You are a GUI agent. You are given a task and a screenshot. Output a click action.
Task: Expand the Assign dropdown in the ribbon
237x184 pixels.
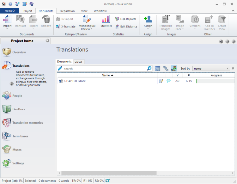click(x=148, y=29)
